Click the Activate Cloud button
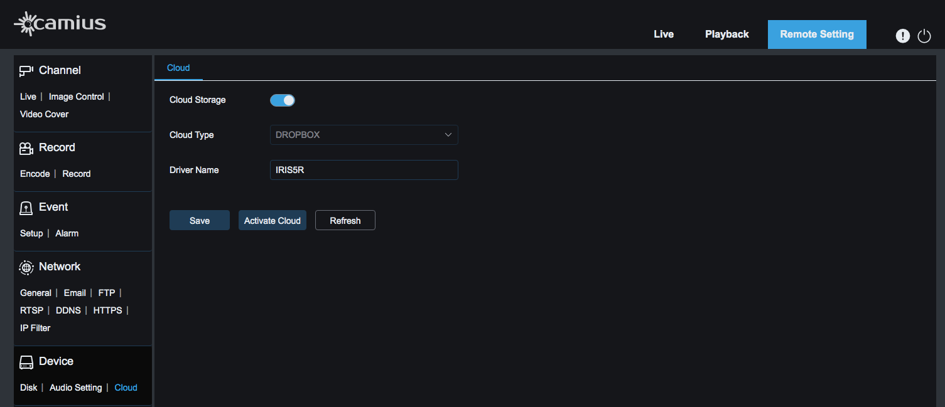Image resolution: width=945 pixels, height=407 pixels. tap(272, 221)
